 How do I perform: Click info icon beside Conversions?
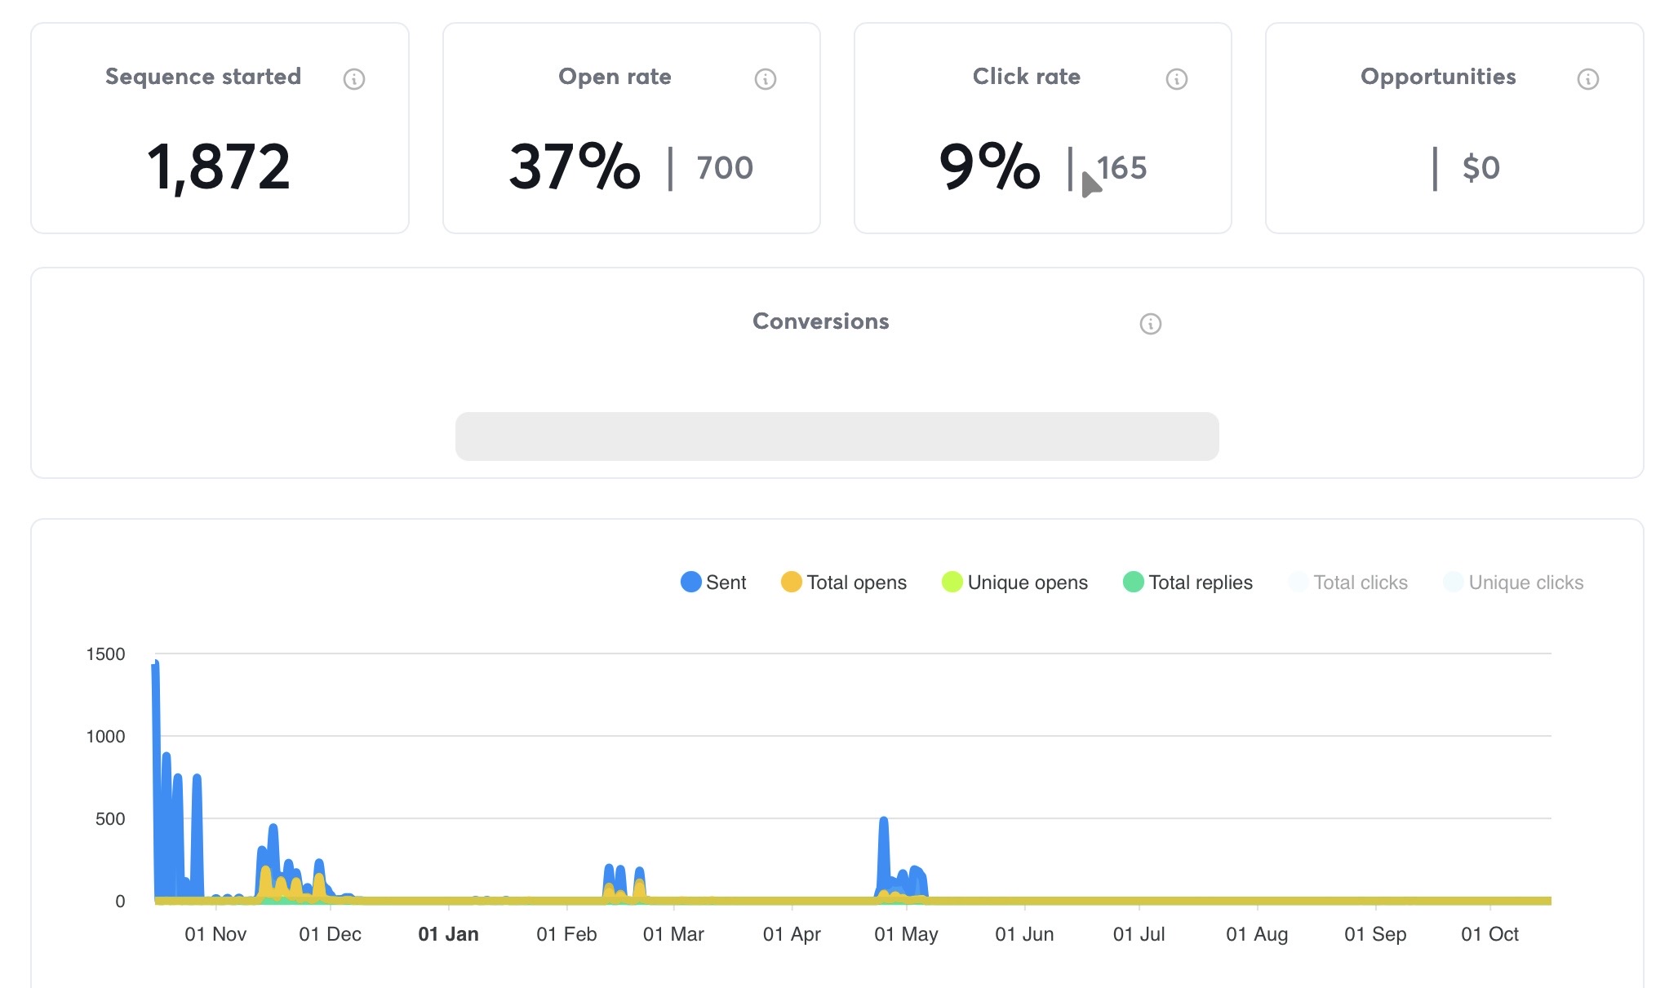(x=1150, y=324)
